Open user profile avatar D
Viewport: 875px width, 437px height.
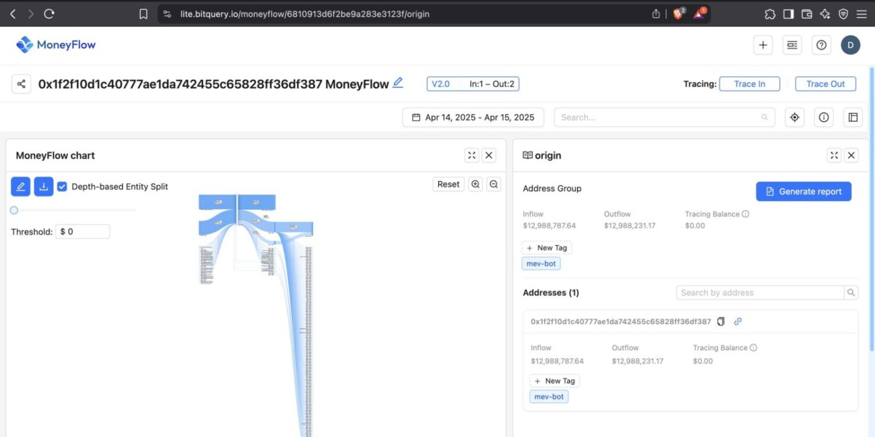pyautogui.click(x=851, y=45)
